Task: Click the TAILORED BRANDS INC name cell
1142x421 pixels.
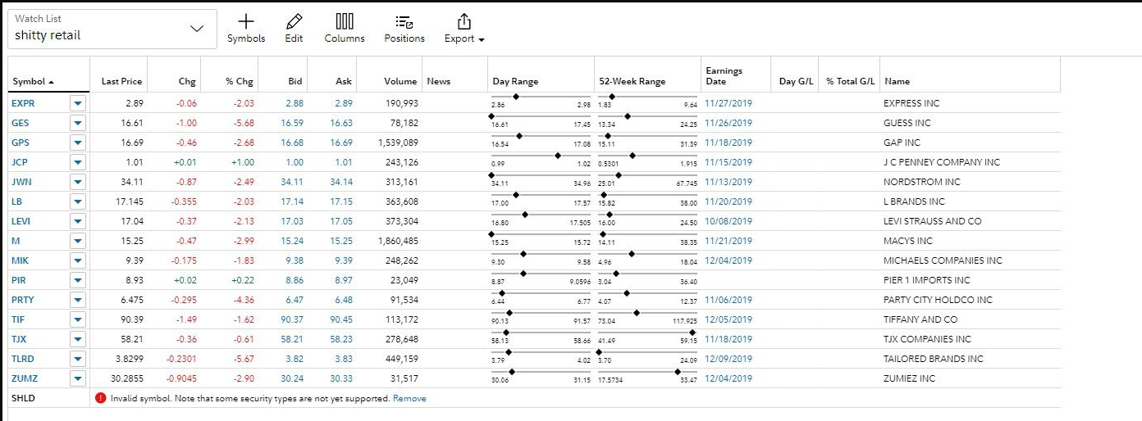Action: 933,359
